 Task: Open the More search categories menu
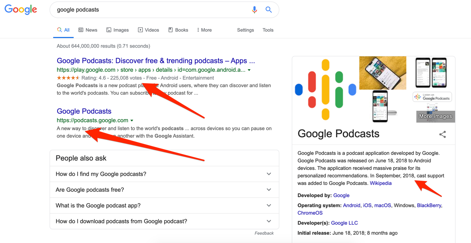[204, 30]
